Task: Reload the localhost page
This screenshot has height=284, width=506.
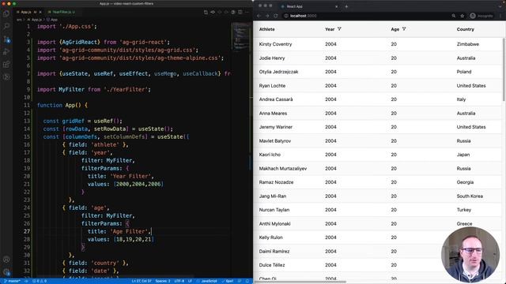Action: (x=276, y=16)
